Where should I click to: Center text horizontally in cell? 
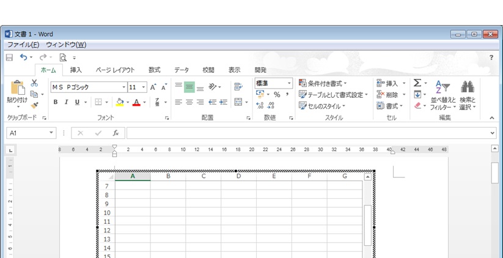coord(189,102)
